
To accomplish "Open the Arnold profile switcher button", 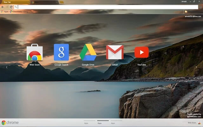I will point(184,2).
